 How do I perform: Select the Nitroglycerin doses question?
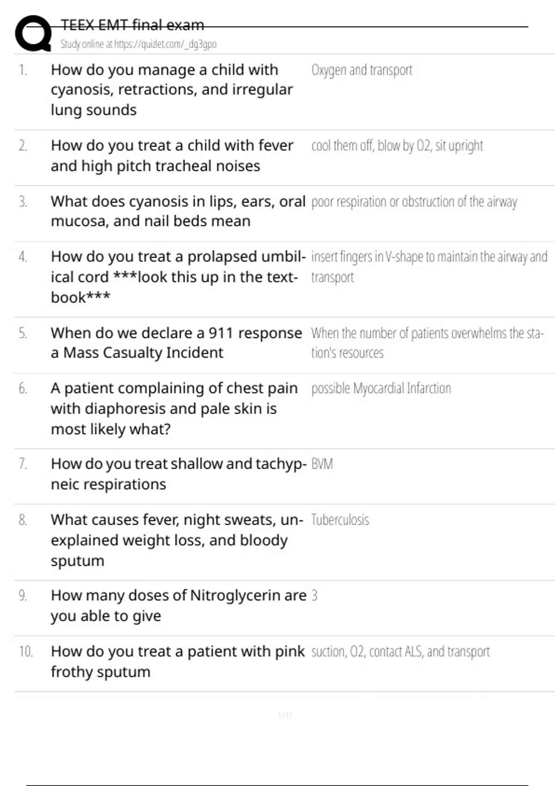click(178, 606)
